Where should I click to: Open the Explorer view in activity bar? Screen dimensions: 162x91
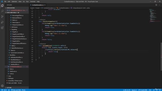[2, 6]
